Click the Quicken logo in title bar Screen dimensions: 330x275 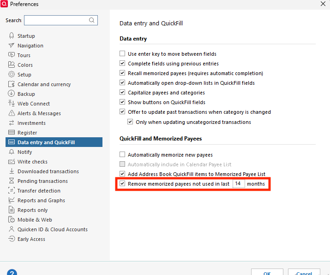[x=4, y=4]
